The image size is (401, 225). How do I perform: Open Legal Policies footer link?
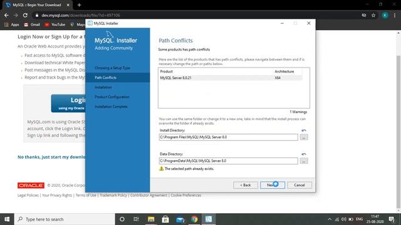[x=28, y=195]
